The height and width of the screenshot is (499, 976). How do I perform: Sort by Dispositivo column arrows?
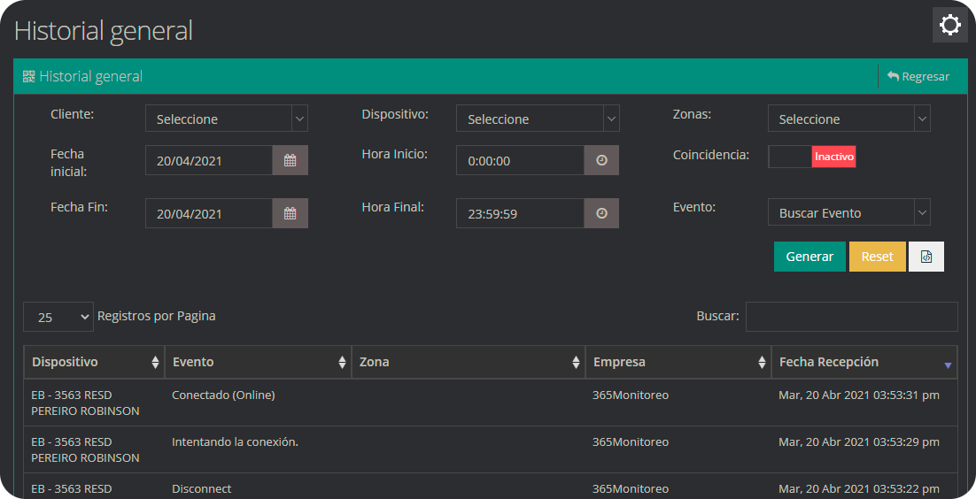[156, 362]
